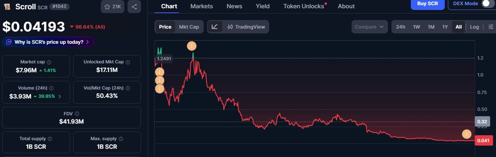Click Max. supply info icon
This screenshot has height=157, width=496.
click(121, 139)
